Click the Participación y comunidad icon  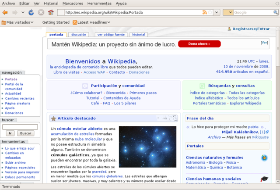85,86
